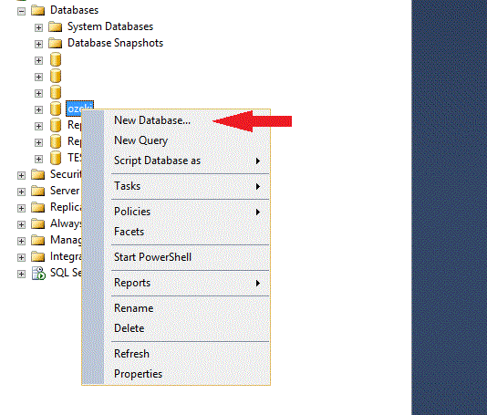Screen dimensions: 487x415
Task: Collapse the Databases tree node
Action: tap(21, 12)
